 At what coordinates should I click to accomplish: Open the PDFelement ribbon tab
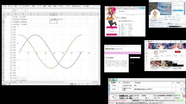coord(76,6)
